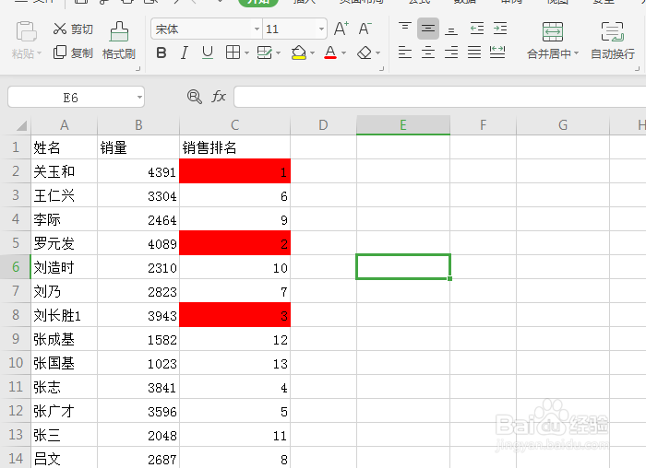Justify text alignment
Image resolution: width=646 pixels, height=468 pixels.
point(474,53)
